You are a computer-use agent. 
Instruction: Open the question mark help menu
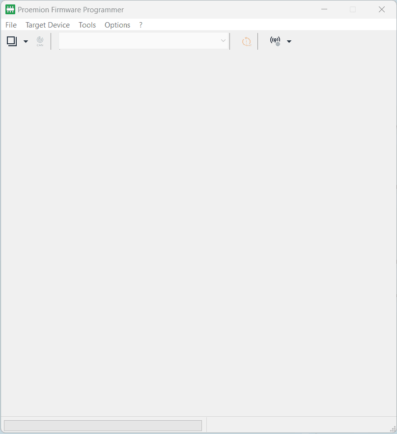(x=141, y=25)
